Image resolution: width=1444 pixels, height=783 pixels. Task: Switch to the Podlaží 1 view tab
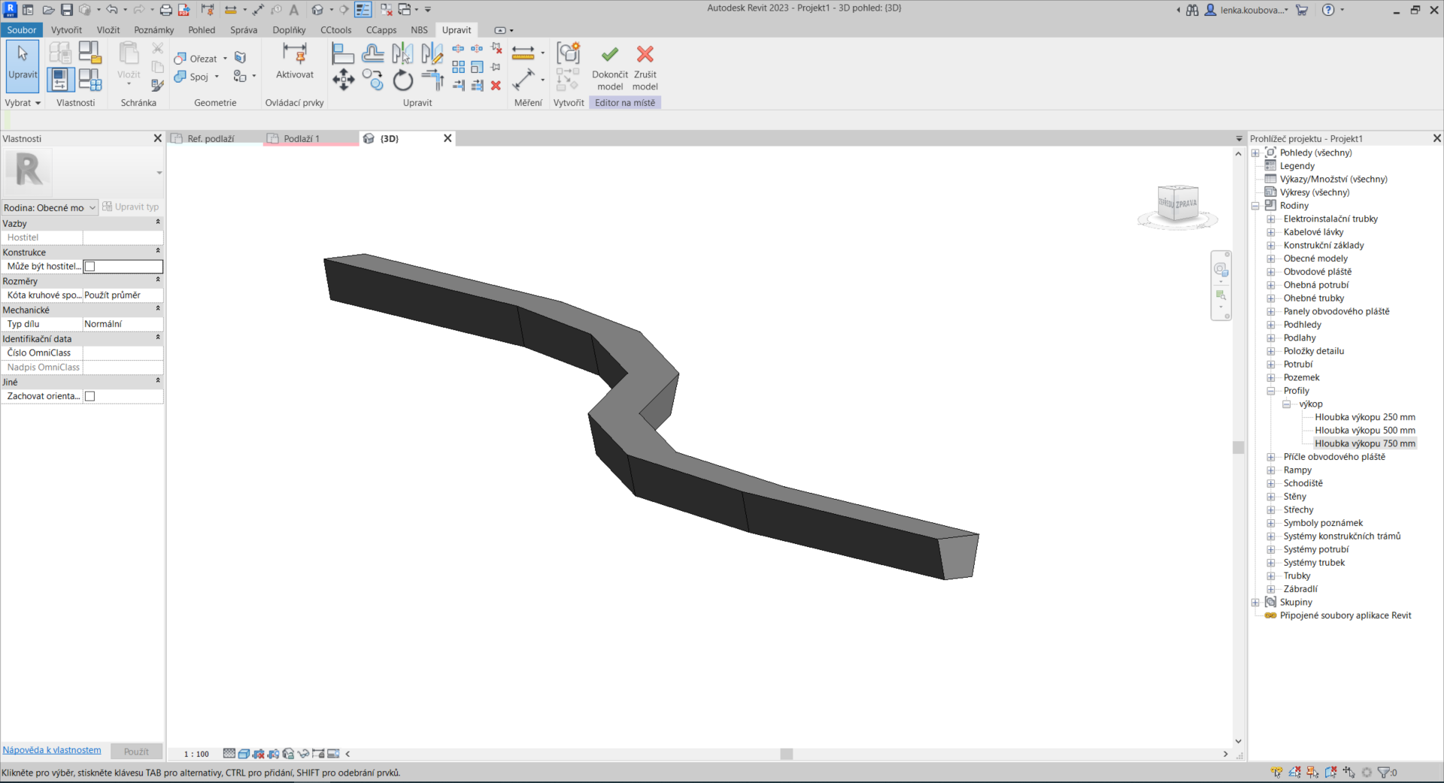(302, 139)
